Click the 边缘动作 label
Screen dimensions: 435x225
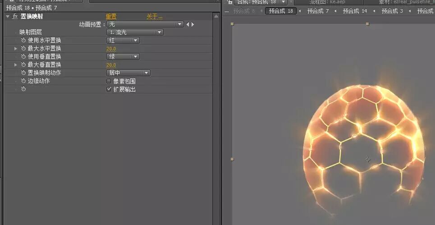pos(39,81)
